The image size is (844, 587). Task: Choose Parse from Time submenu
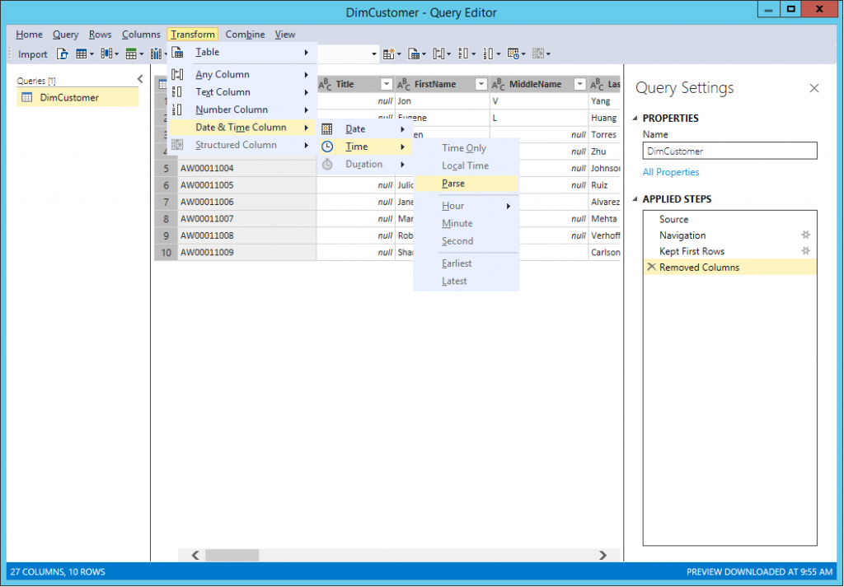(x=467, y=184)
